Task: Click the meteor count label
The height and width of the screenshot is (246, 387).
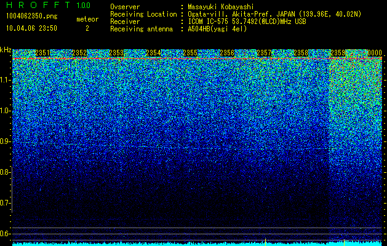Action: pos(87,19)
